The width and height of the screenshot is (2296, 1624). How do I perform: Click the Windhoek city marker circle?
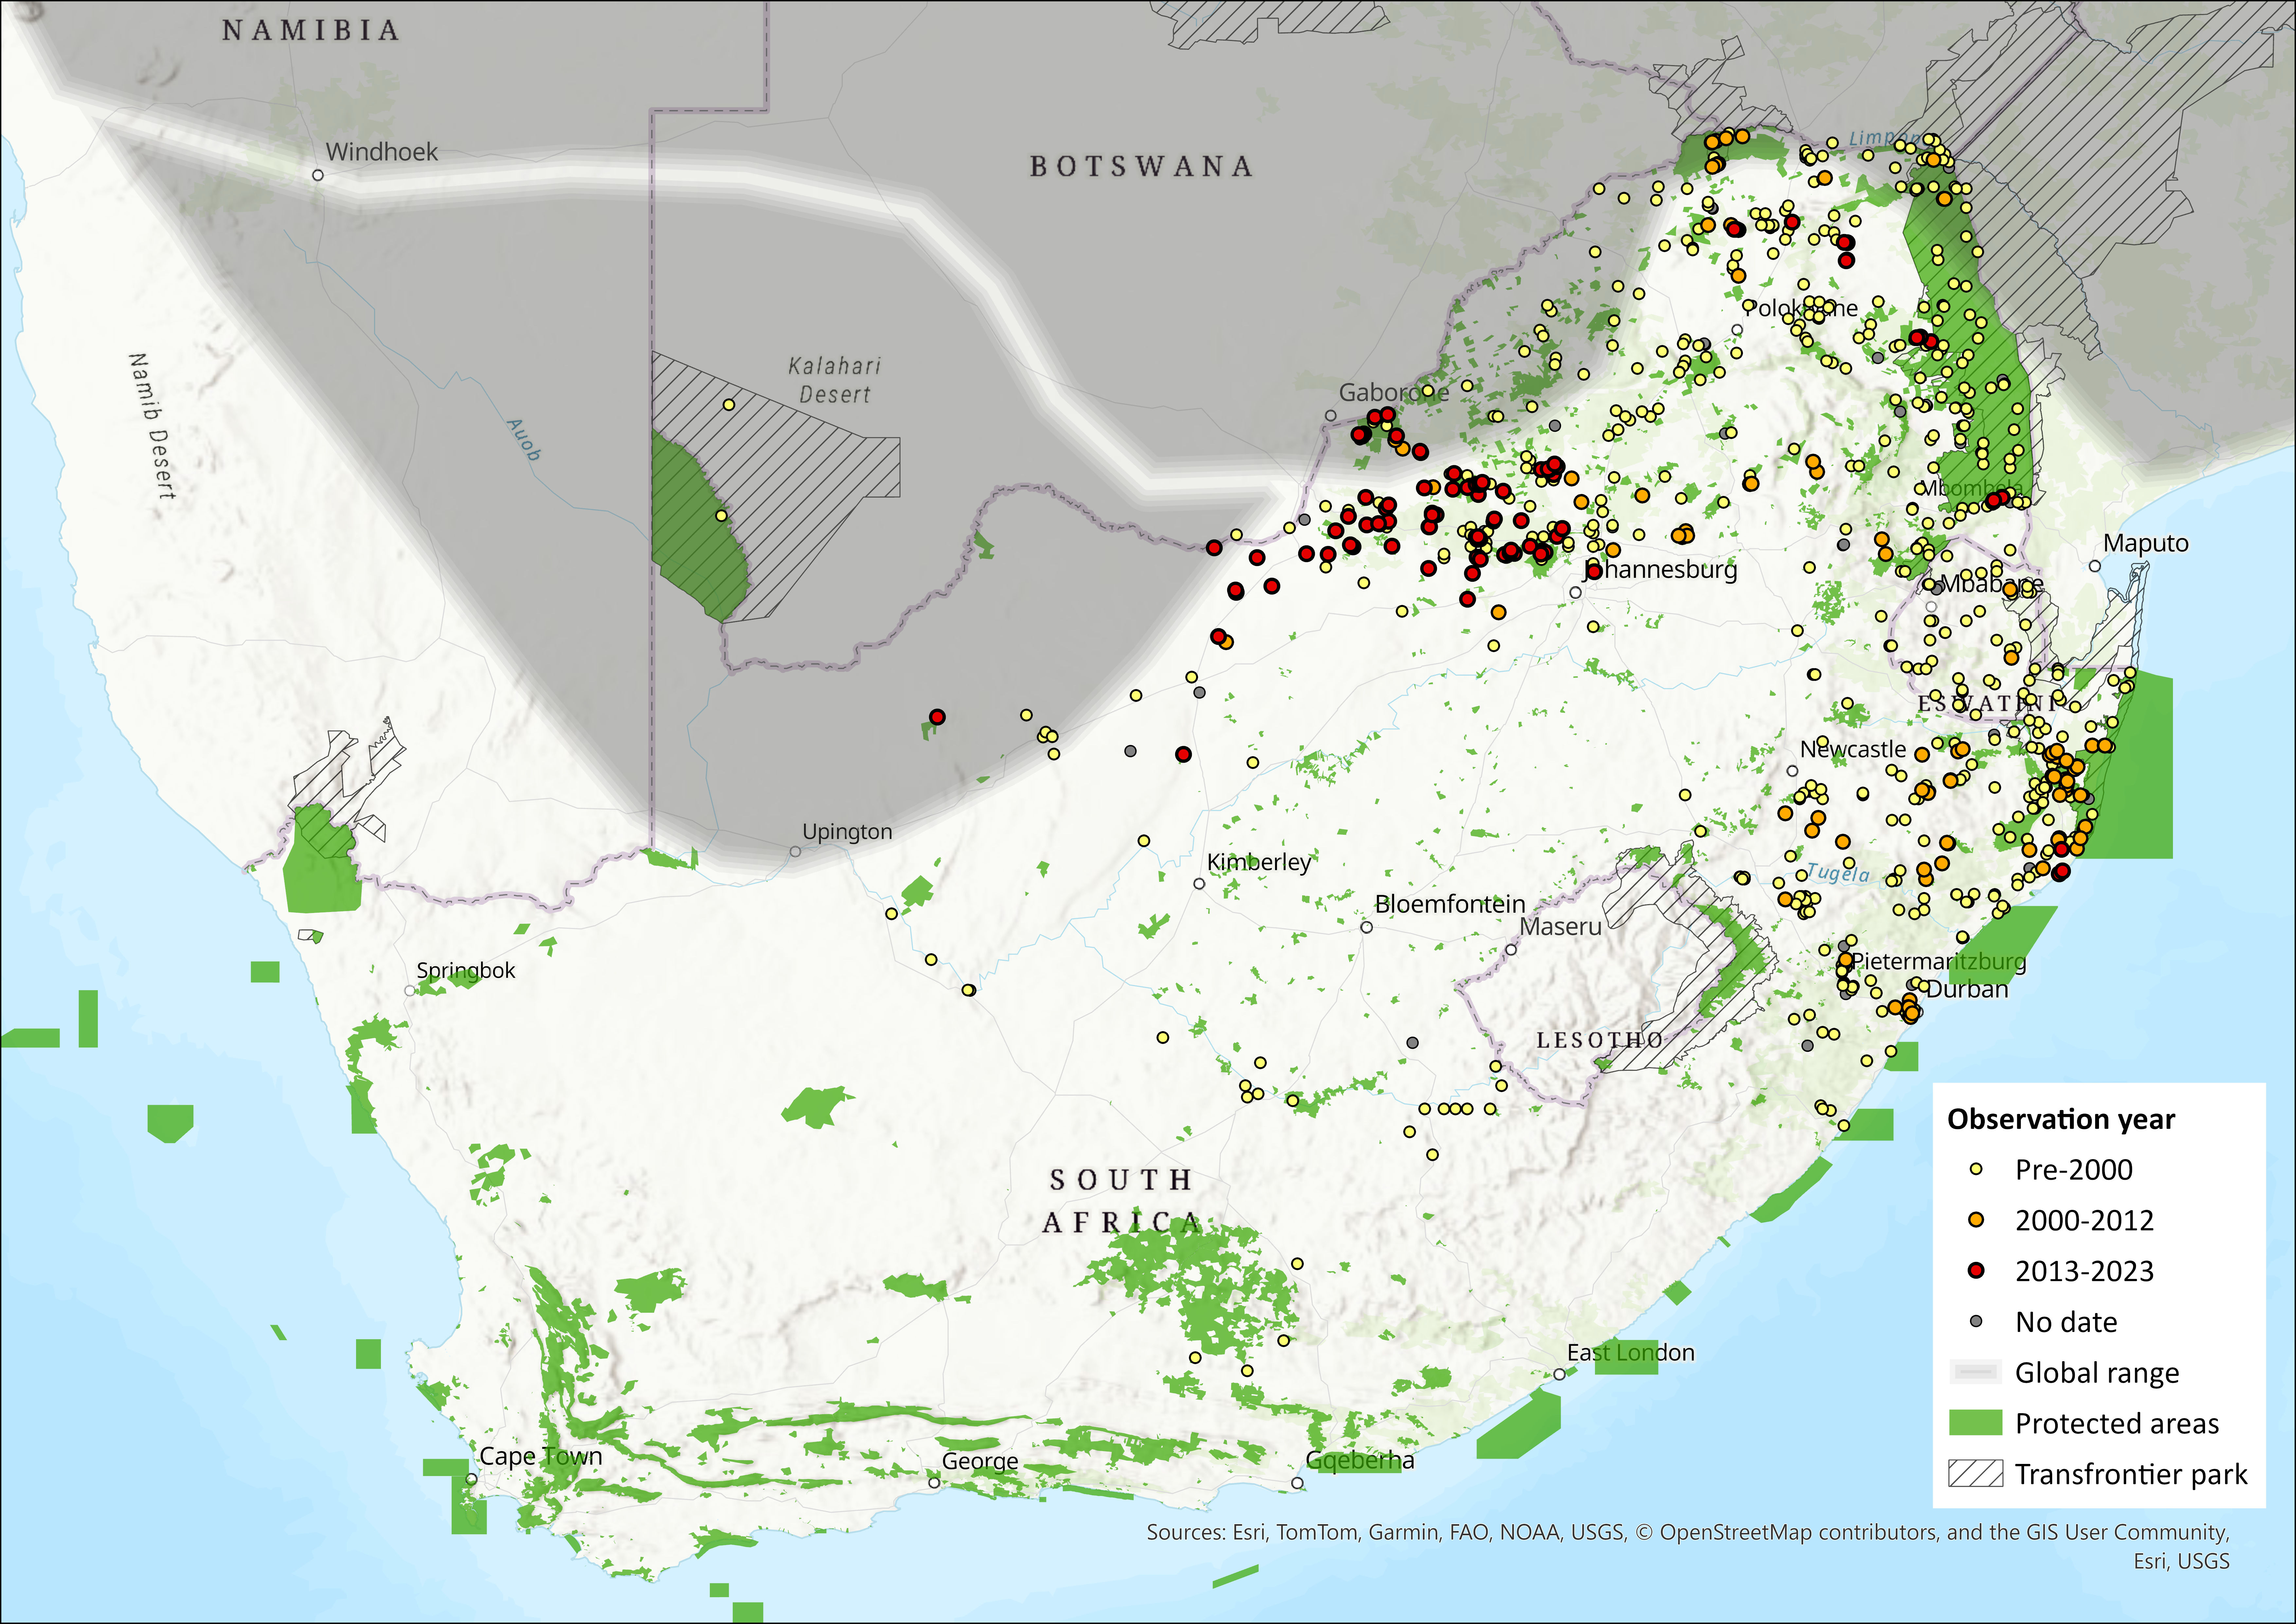(318, 175)
